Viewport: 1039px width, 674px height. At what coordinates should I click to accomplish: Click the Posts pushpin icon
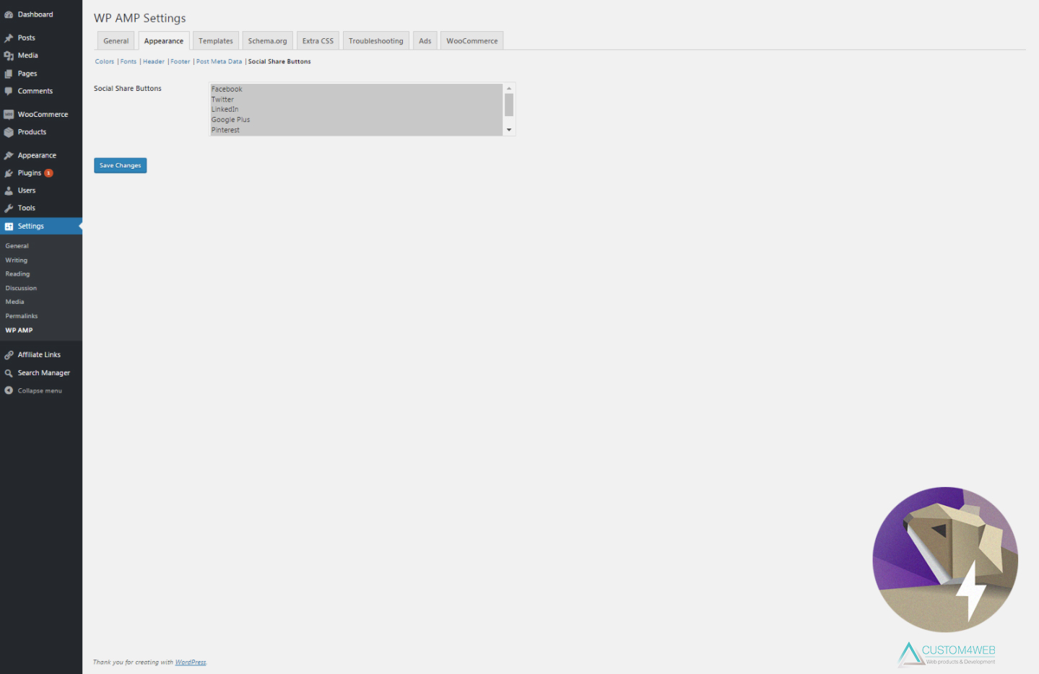tap(9, 38)
